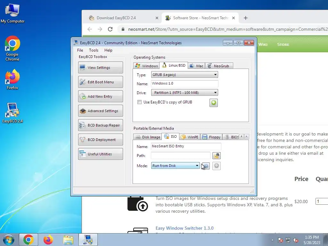Click the taskbar clock showing 1:35 PM

coord(312,240)
